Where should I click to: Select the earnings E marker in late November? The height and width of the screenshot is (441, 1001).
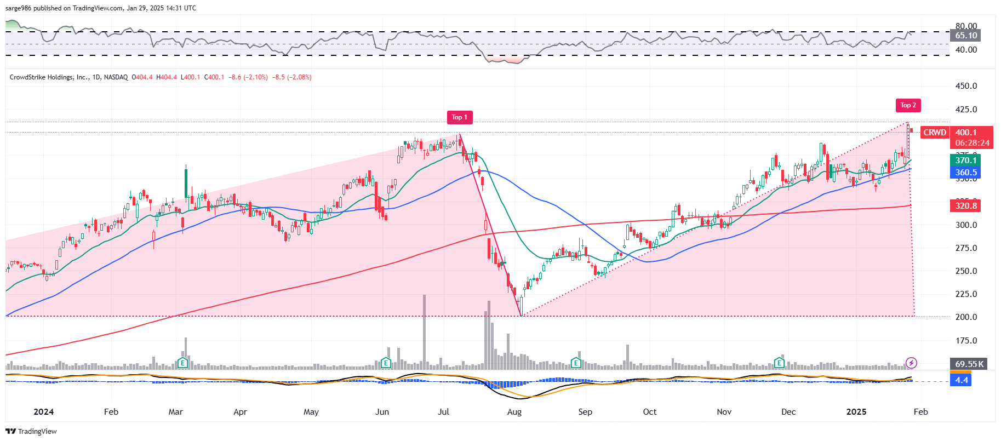pos(779,363)
